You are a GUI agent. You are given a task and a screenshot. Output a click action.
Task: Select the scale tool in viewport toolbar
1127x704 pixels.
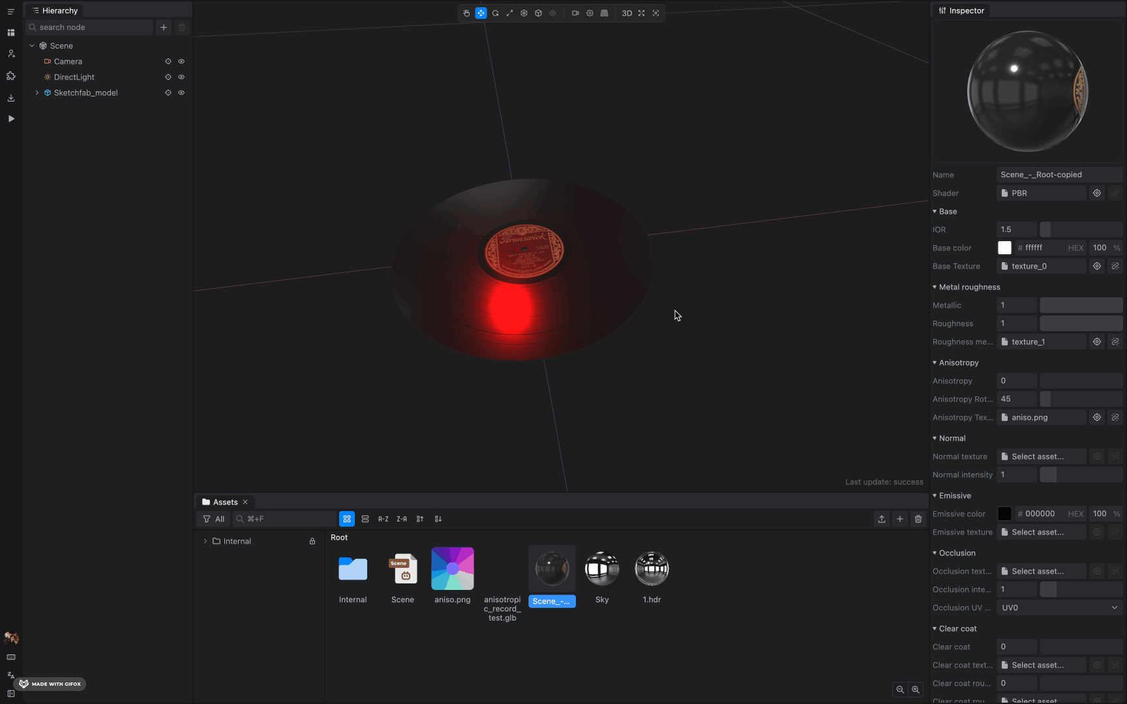(509, 13)
